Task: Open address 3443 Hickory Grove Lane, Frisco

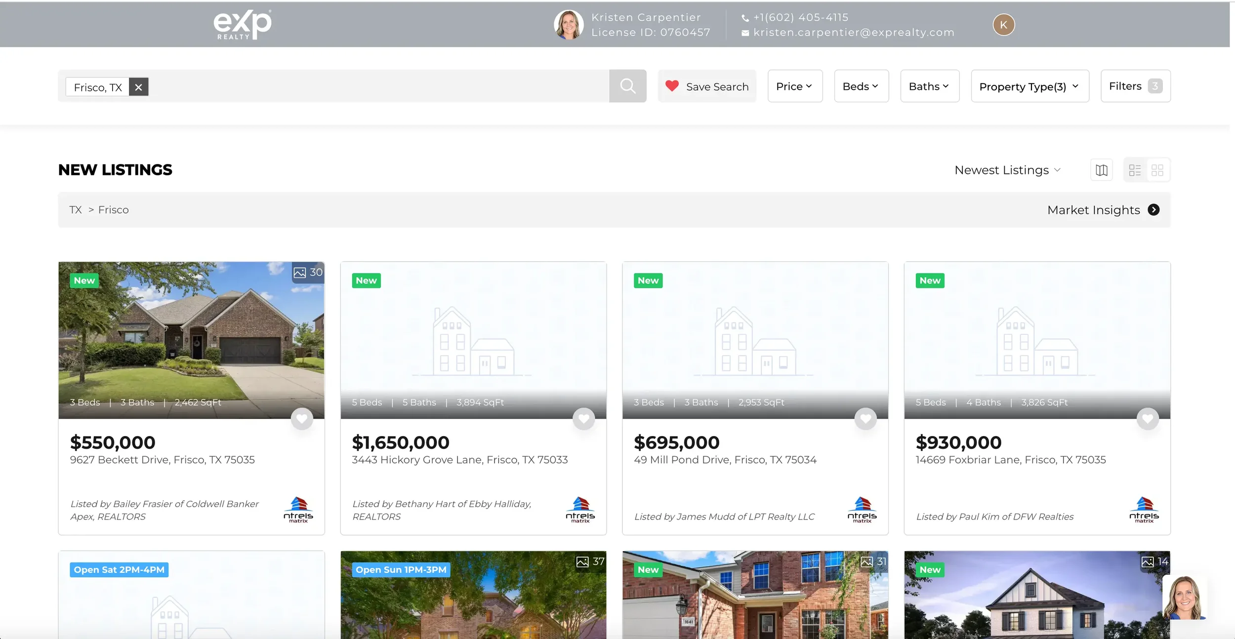Action: [460, 460]
